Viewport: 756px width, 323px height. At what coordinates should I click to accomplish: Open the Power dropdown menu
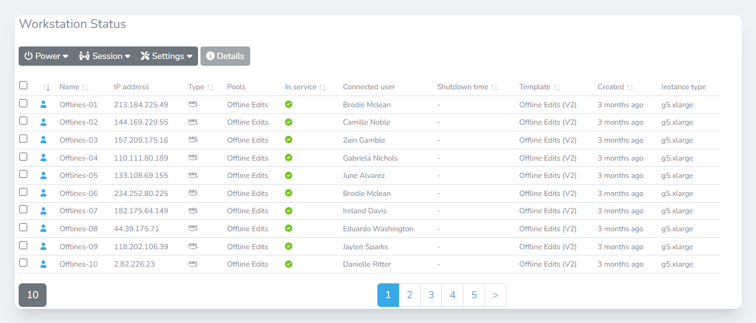pyautogui.click(x=46, y=56)
